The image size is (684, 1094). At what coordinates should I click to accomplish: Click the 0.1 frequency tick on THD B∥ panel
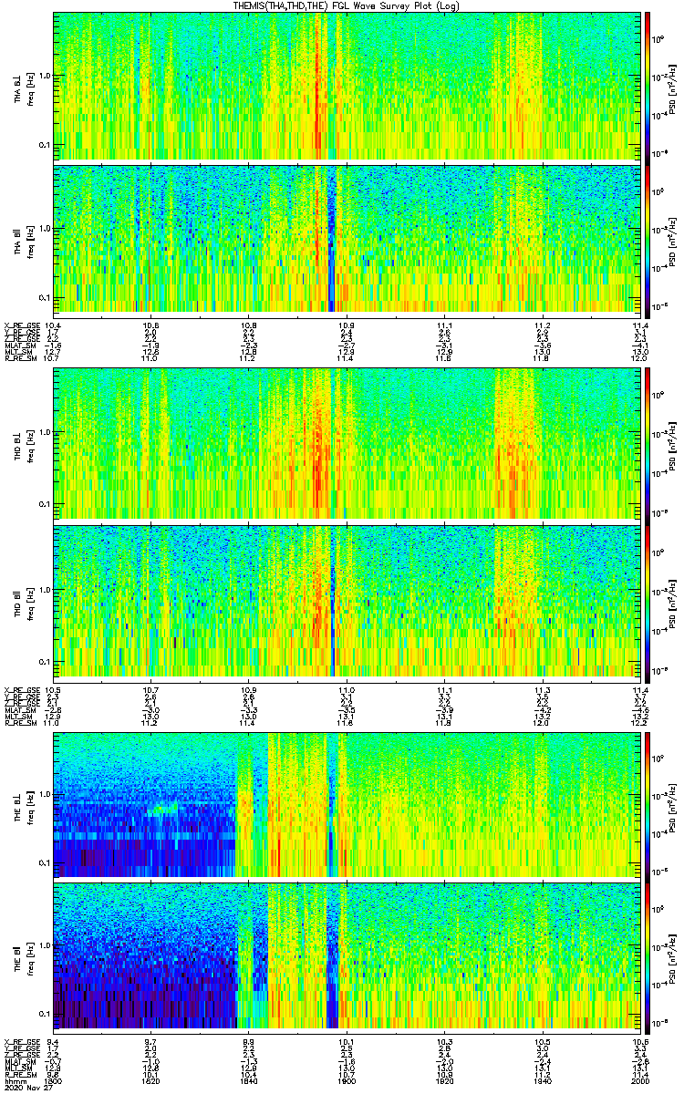44,660
